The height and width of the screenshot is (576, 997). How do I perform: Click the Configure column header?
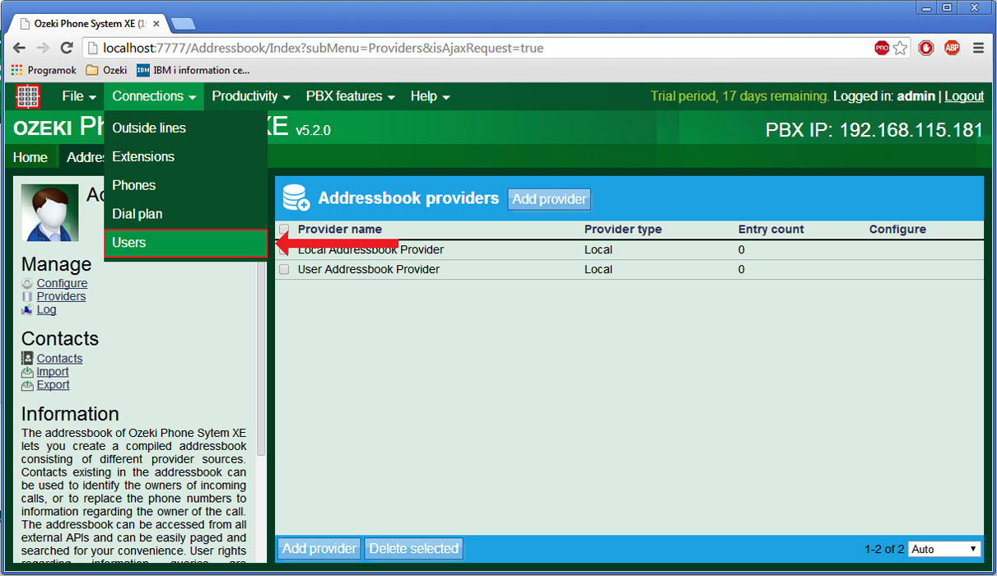(897, 230)
